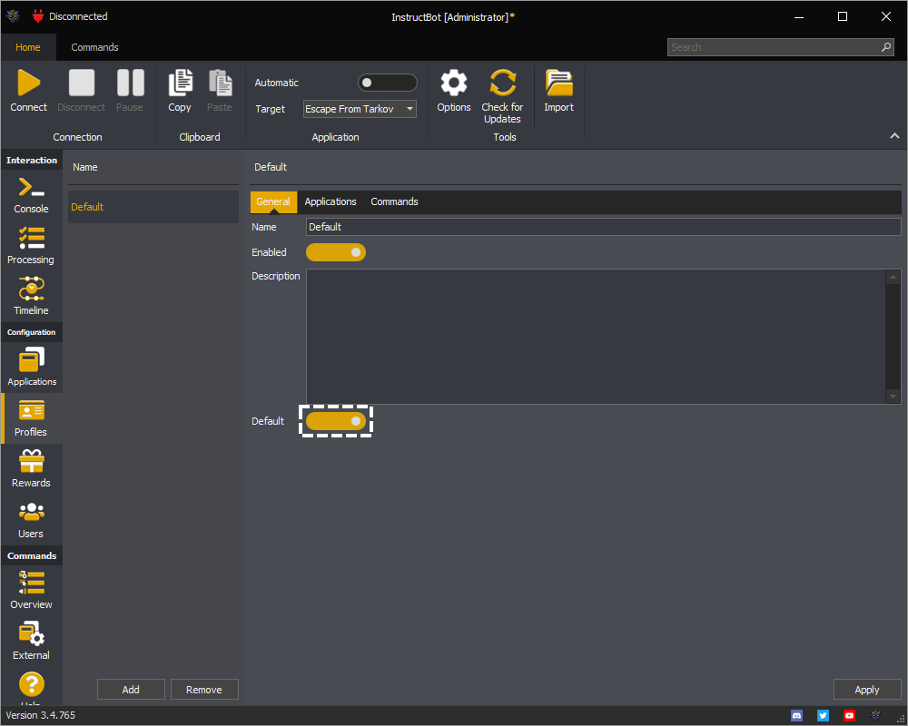Select the Applications profile tab
Viewport: 908px width, 726px height.
click(x=331, y=201)
